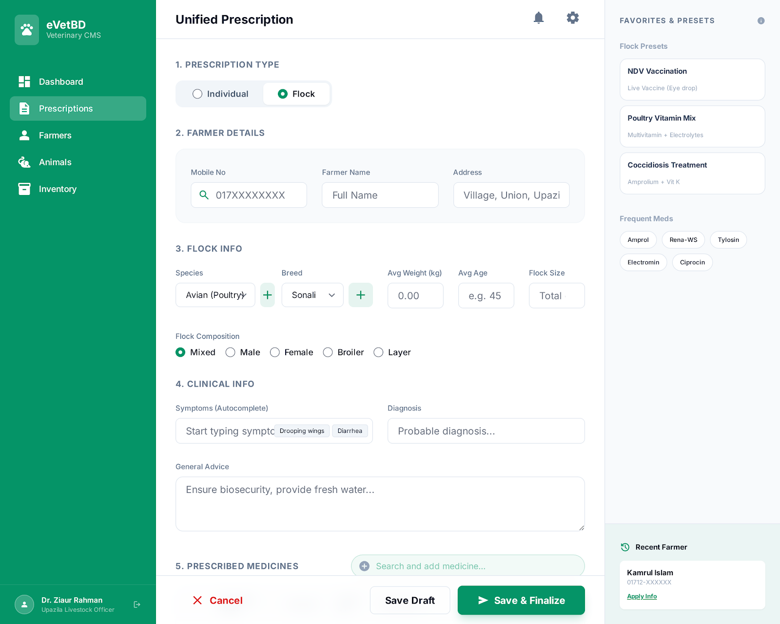Open notification bell
Viewport: 780px width, 624px height.
[x=539, y=18]
